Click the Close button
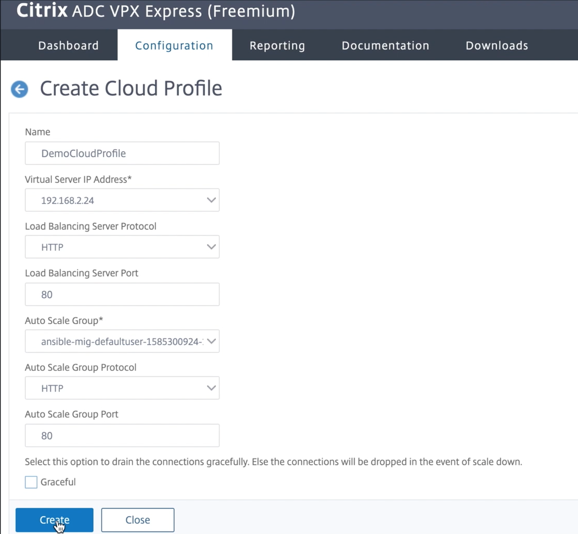Screen dimensions: 578x534 [138, 520]
